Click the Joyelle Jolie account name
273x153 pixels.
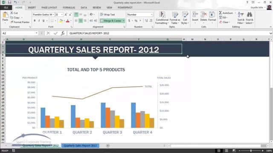click(257, 8)
